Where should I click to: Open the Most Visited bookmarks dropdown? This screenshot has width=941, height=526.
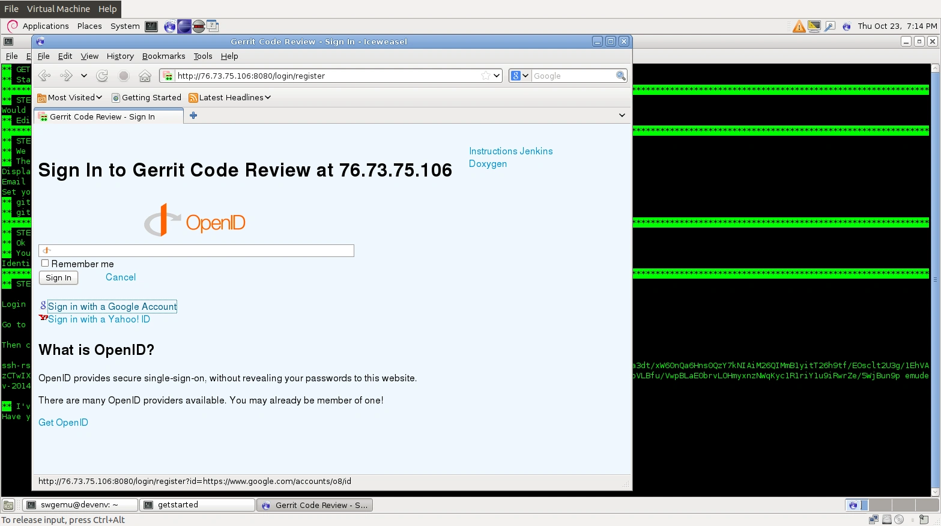[x=70, y=97]
